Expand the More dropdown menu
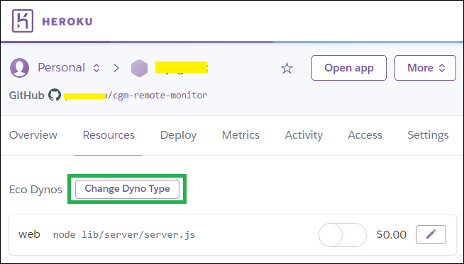 coord(425,68)
